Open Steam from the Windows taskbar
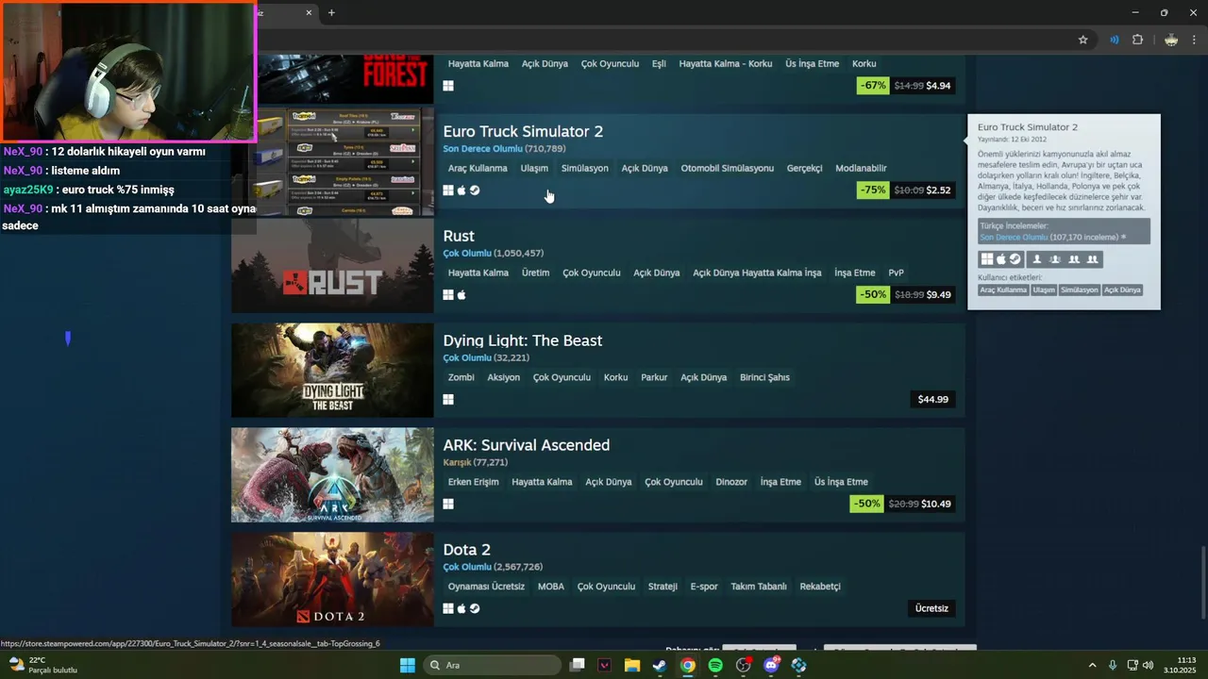 (660, 665)
